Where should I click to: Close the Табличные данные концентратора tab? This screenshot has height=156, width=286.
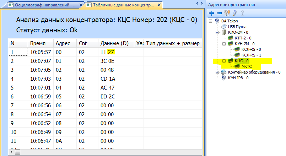pyautogui.click(x=159, y=5)
